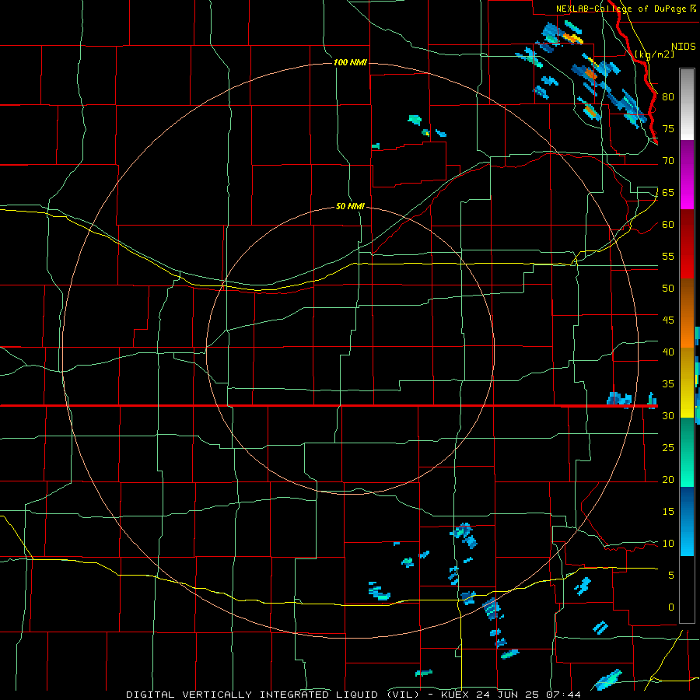Click the legend value 30
The image size is (700, 700).
(x=668, y=415)
